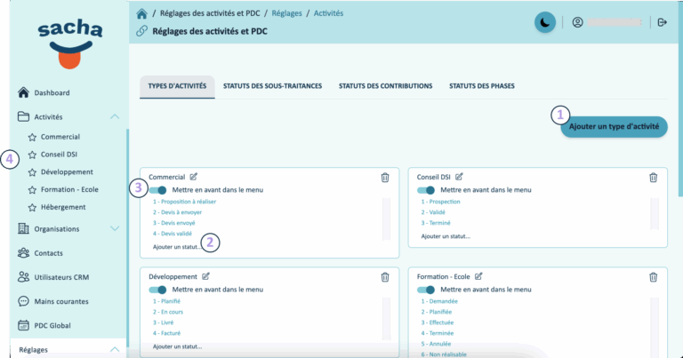Open Développement in sidebar
683x358 pixels.
coord(67,171)
